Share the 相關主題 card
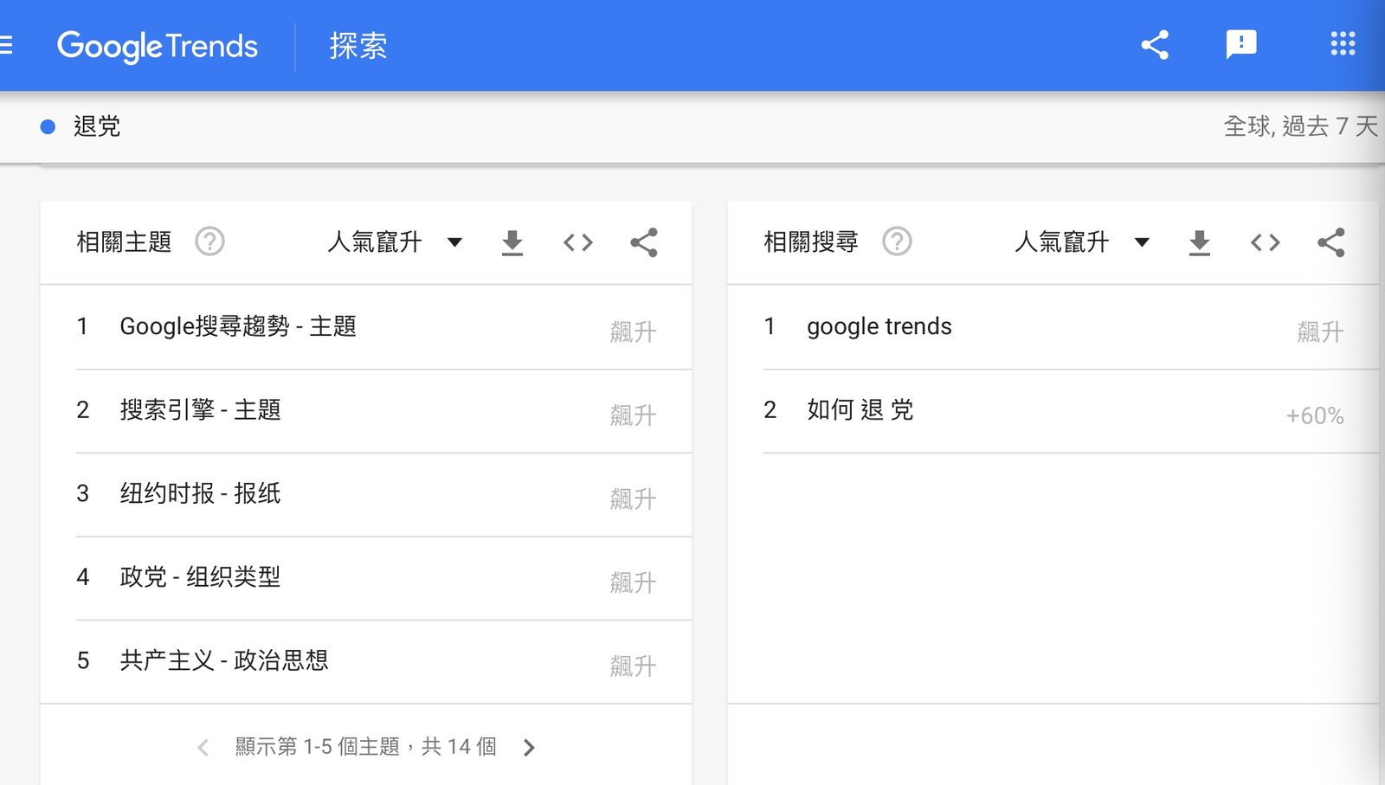 [x=643, y=242]
